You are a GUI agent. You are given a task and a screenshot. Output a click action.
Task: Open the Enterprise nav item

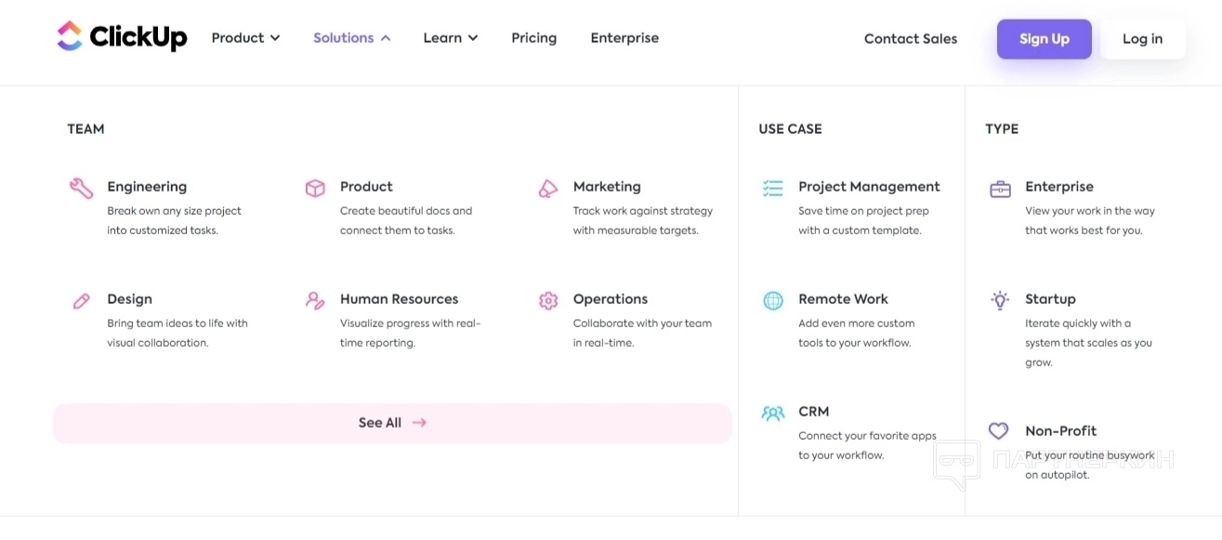click(624, 38)
